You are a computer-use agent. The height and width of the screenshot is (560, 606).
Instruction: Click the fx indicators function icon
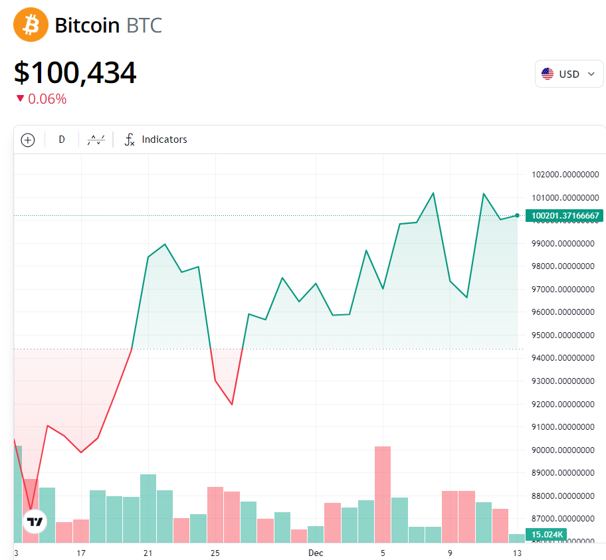pyautogui.click(x=130, y=140)
